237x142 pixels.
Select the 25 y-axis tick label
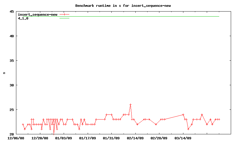click(x=12, y=110)
